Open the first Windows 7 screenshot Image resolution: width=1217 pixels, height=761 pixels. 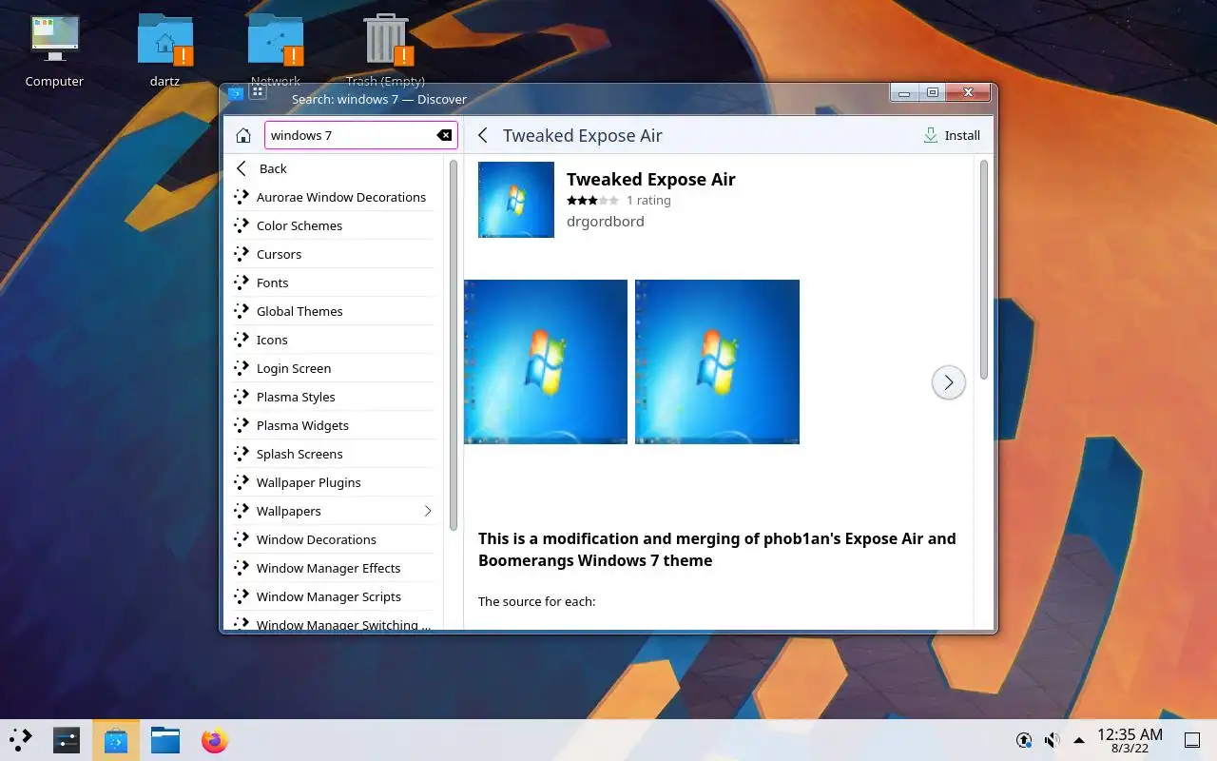546,361
